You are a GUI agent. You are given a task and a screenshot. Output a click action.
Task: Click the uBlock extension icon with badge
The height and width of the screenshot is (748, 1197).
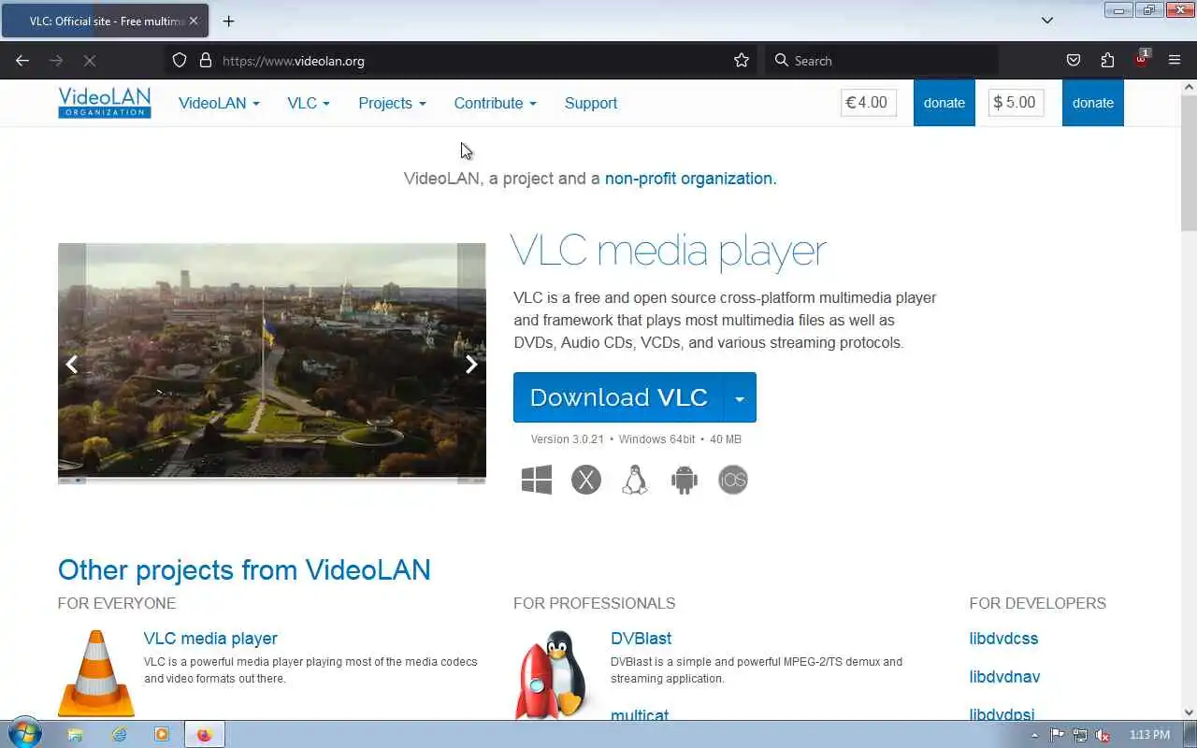click(1142, 59)
